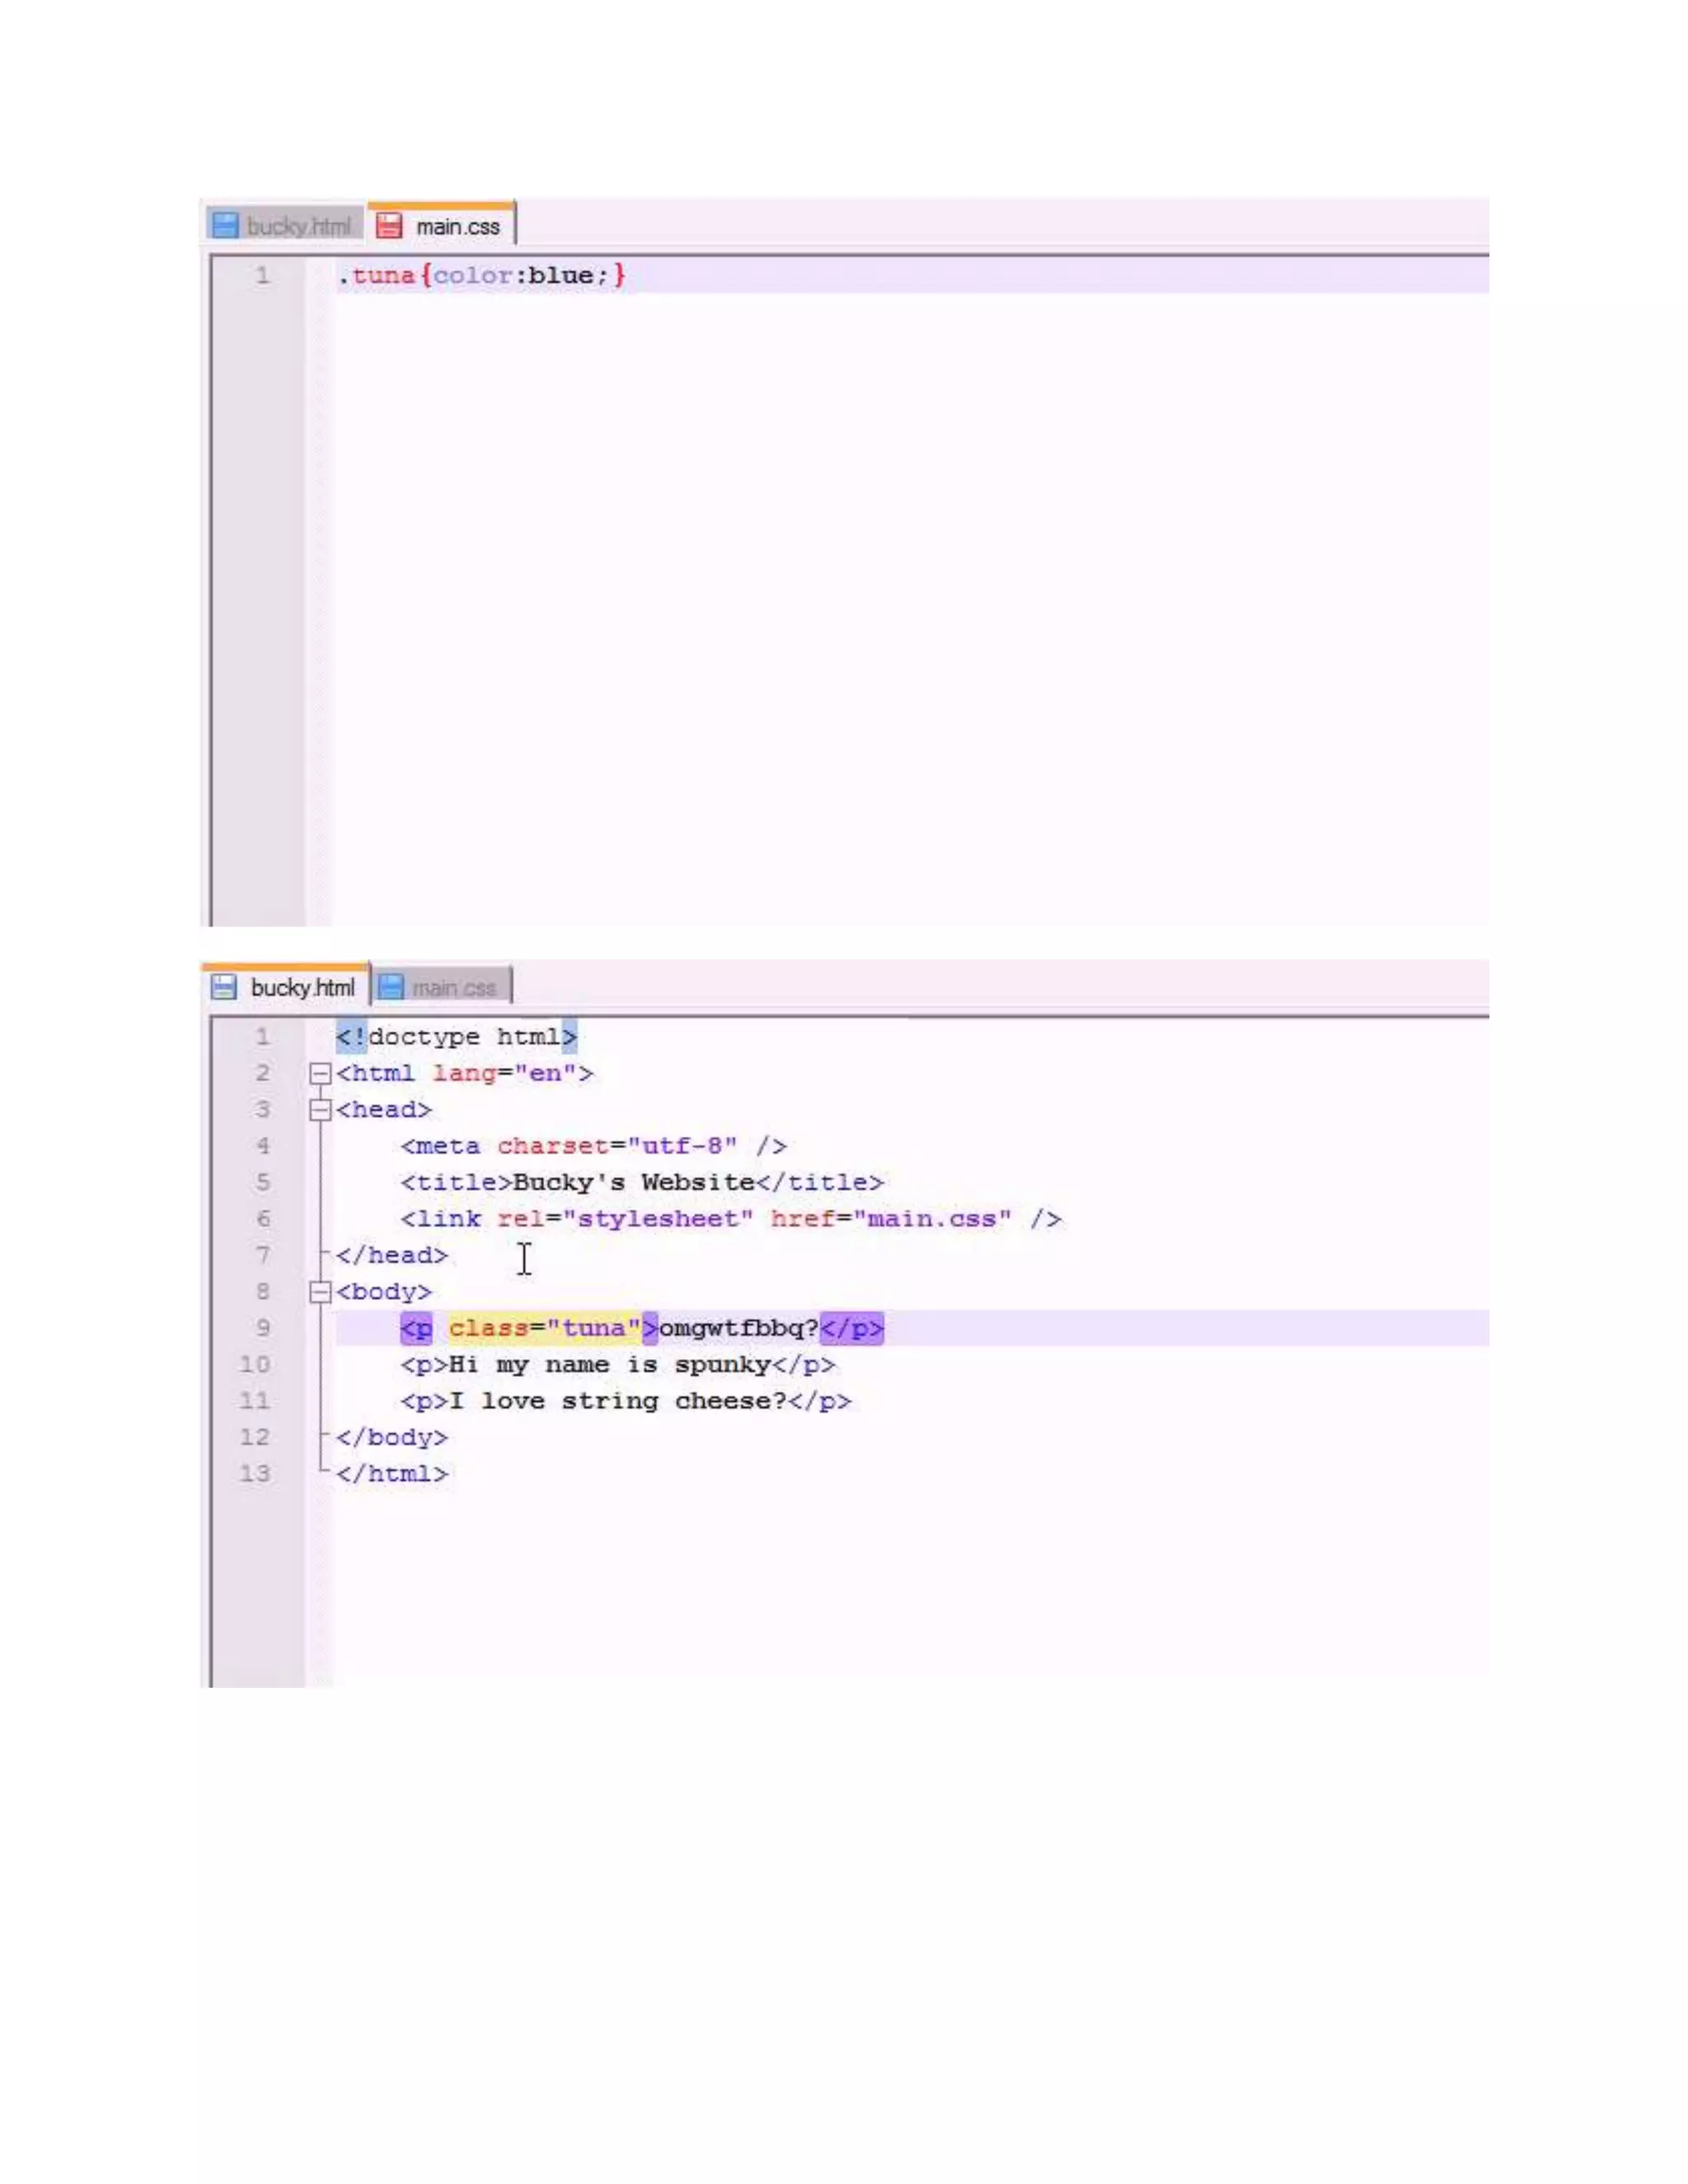1688x2184 pixels.
Task: Click the color property in main.css
Action: 472,275
